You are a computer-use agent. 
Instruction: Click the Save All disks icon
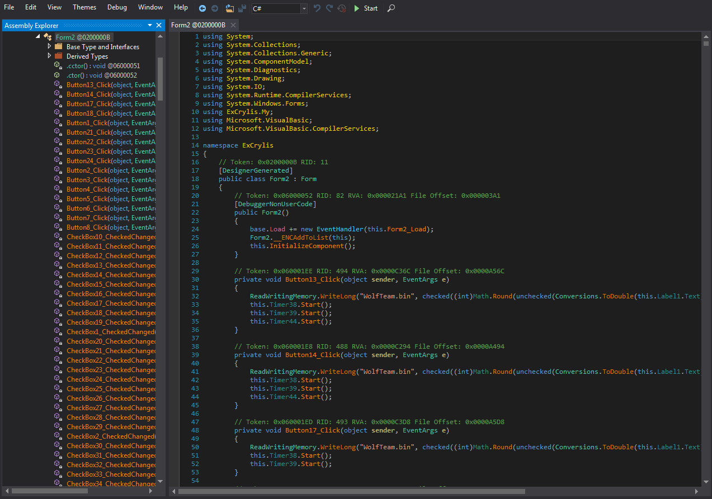point(242,8)
